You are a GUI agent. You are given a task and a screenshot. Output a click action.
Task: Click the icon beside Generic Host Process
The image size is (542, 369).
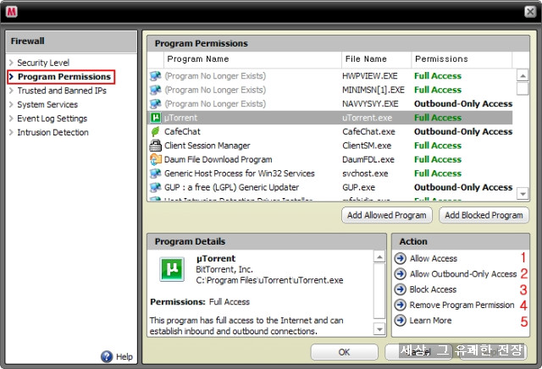pyautogui.click(x=155, y=173)
